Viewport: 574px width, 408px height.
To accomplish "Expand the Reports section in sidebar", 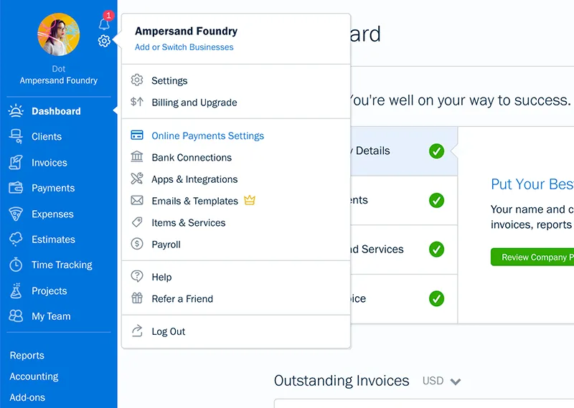I will click(x=27, y=356).
